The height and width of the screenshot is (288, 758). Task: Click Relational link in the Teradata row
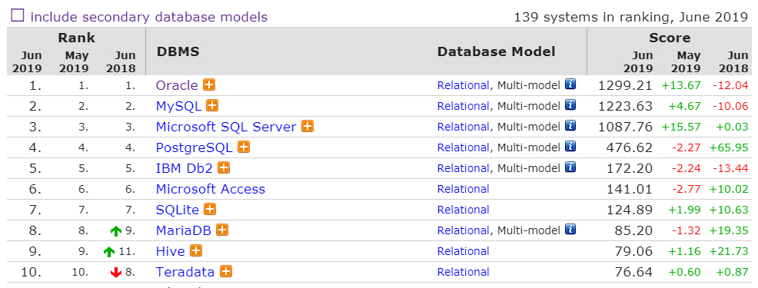pyautogui.click(x=463, y=272)
